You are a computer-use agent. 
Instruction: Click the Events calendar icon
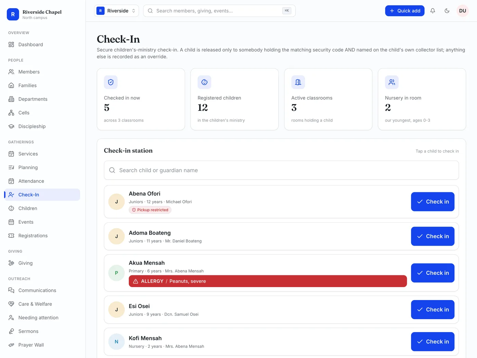pyautogui.click(x=11, y=222)
